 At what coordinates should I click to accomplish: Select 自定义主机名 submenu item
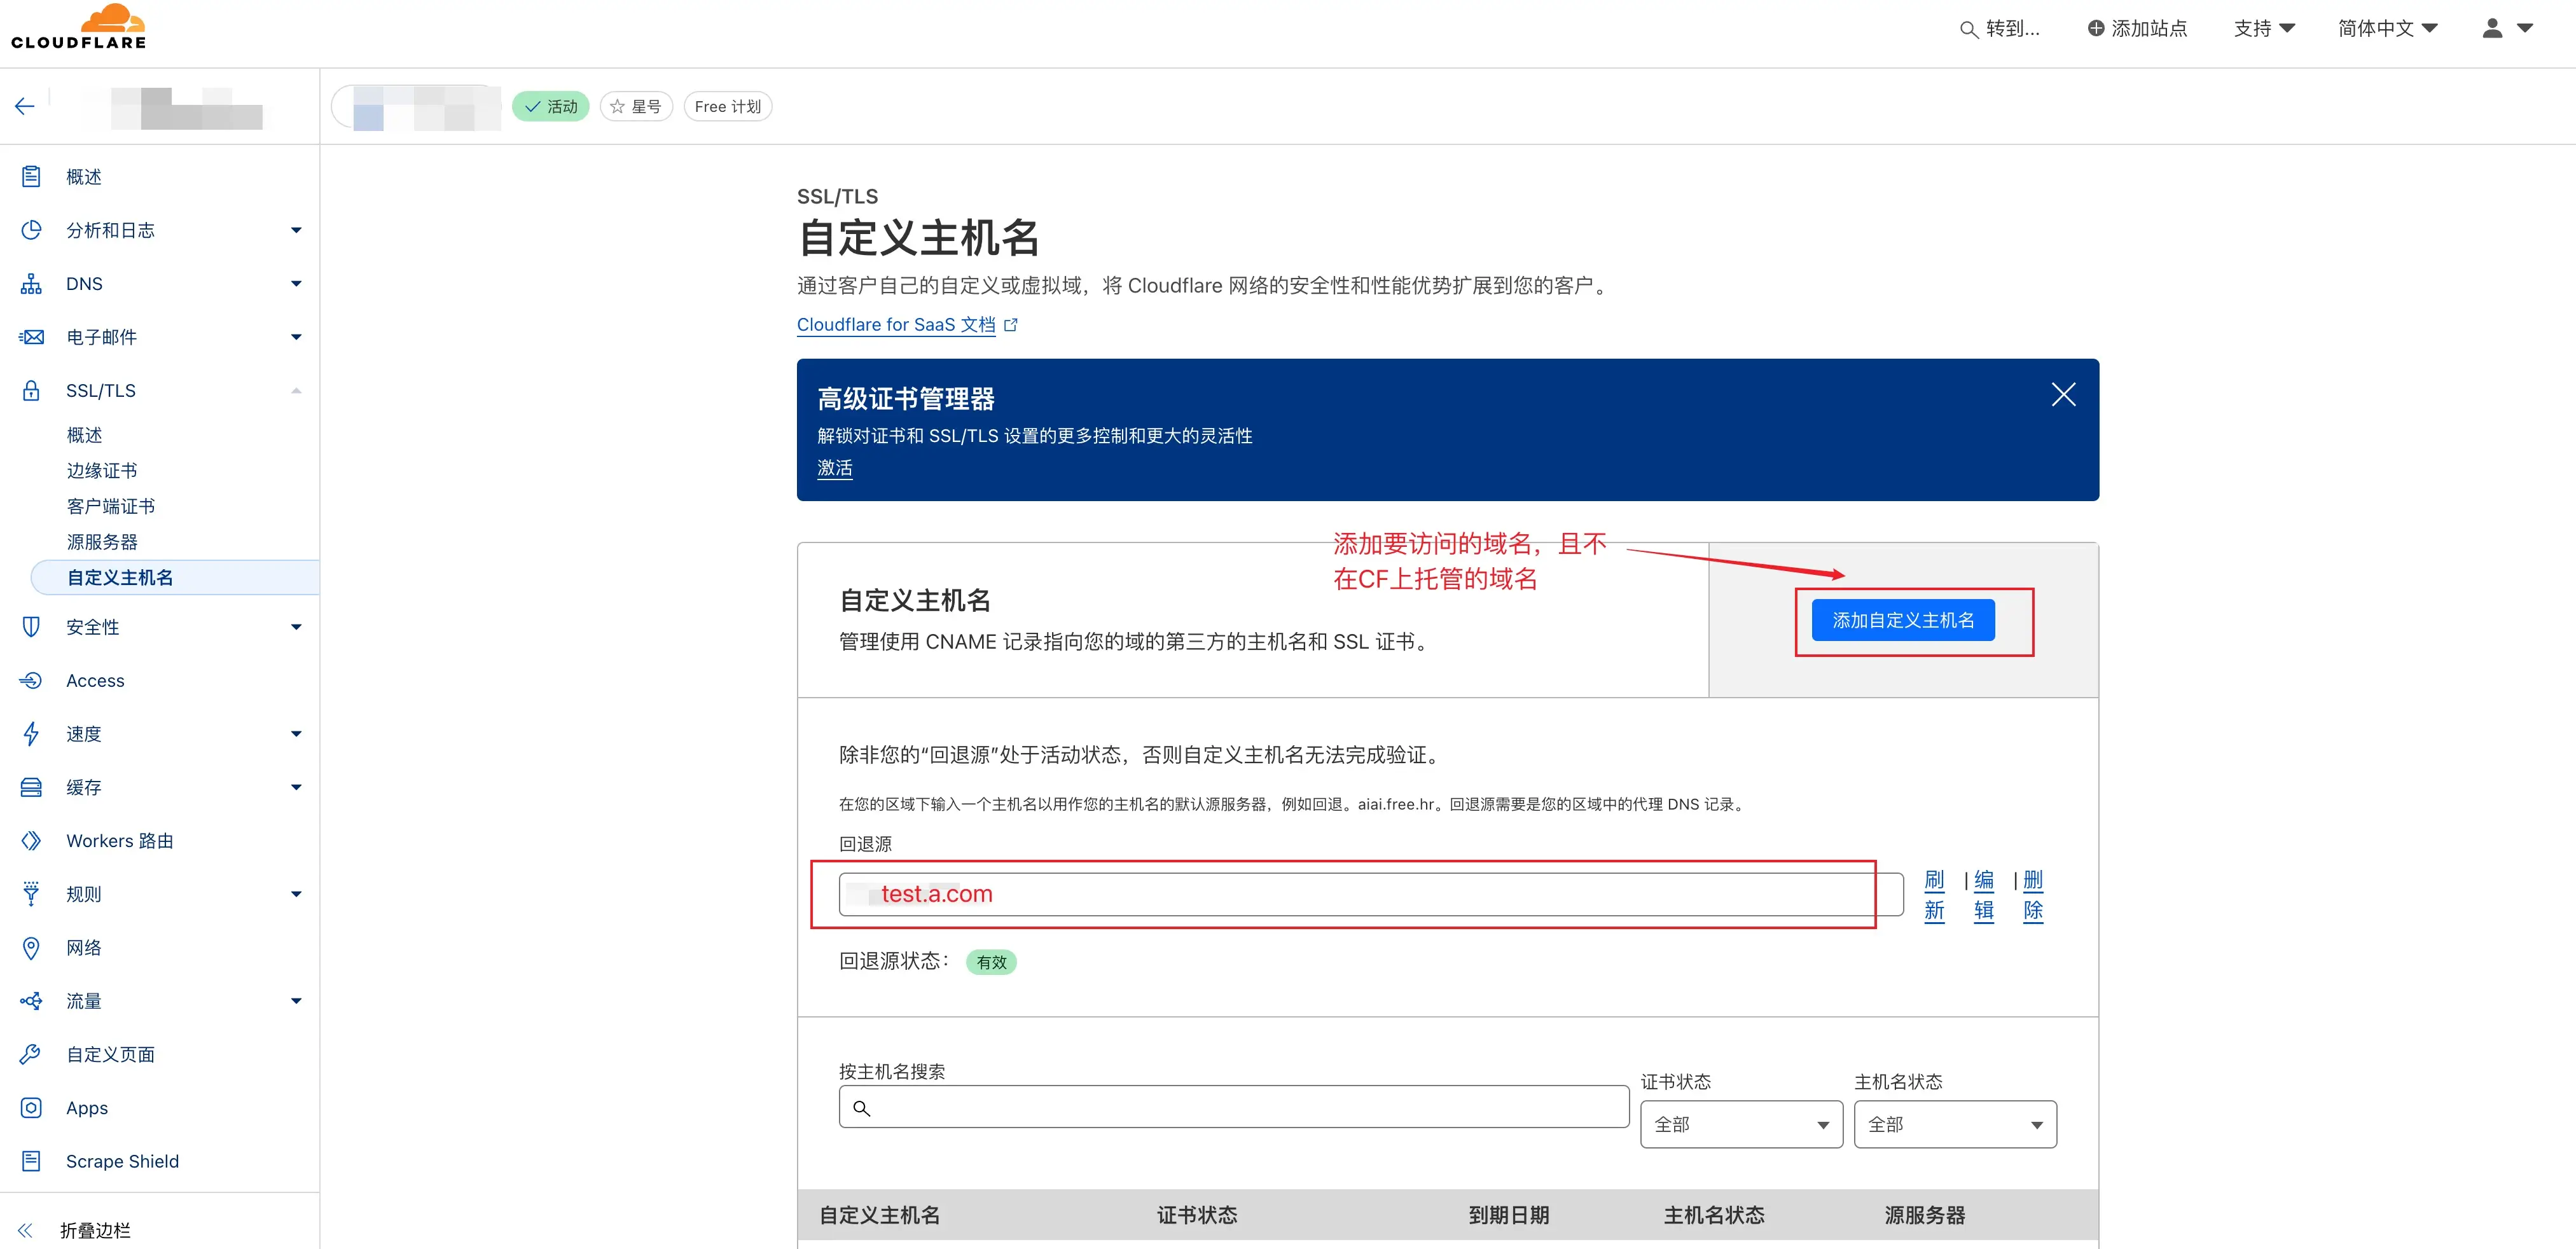click(x=176, y=578)
